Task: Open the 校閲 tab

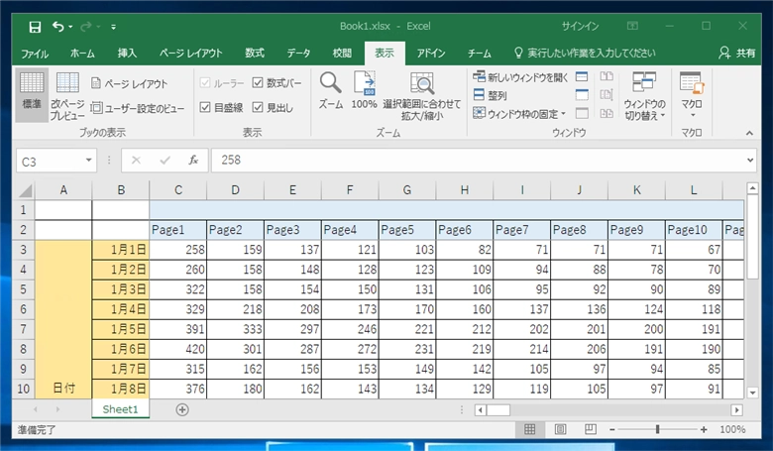Action: click(342, 54)
